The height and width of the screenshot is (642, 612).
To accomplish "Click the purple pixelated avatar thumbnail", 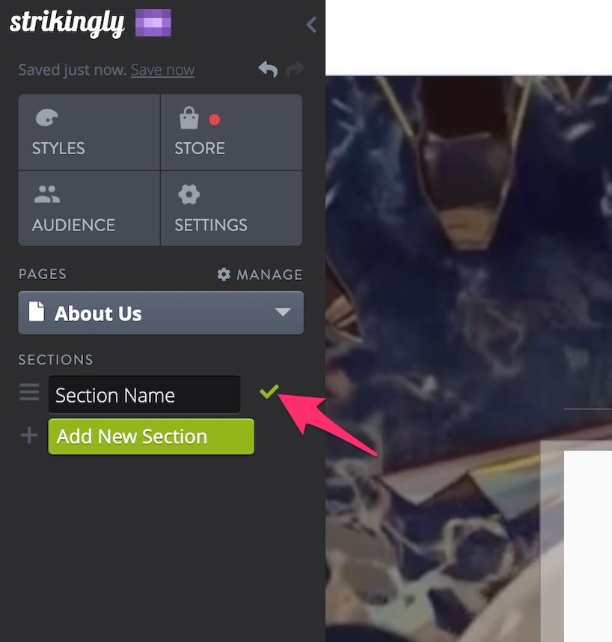I will (153, 22).
